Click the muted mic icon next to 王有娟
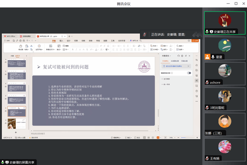The height and width of the screenshot is (165, 247). 207,158
